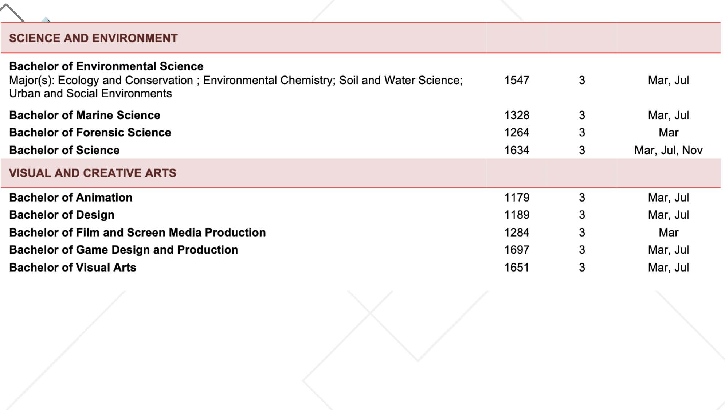Click course code 1547
The image size is (725, 410).
coord(517,80)
